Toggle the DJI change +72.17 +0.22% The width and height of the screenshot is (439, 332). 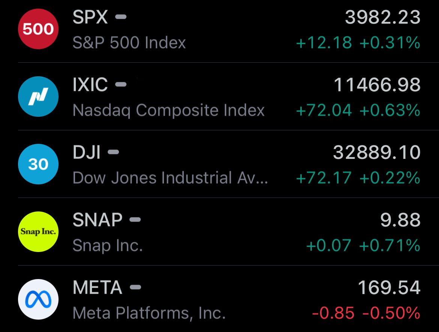point(358,178)
